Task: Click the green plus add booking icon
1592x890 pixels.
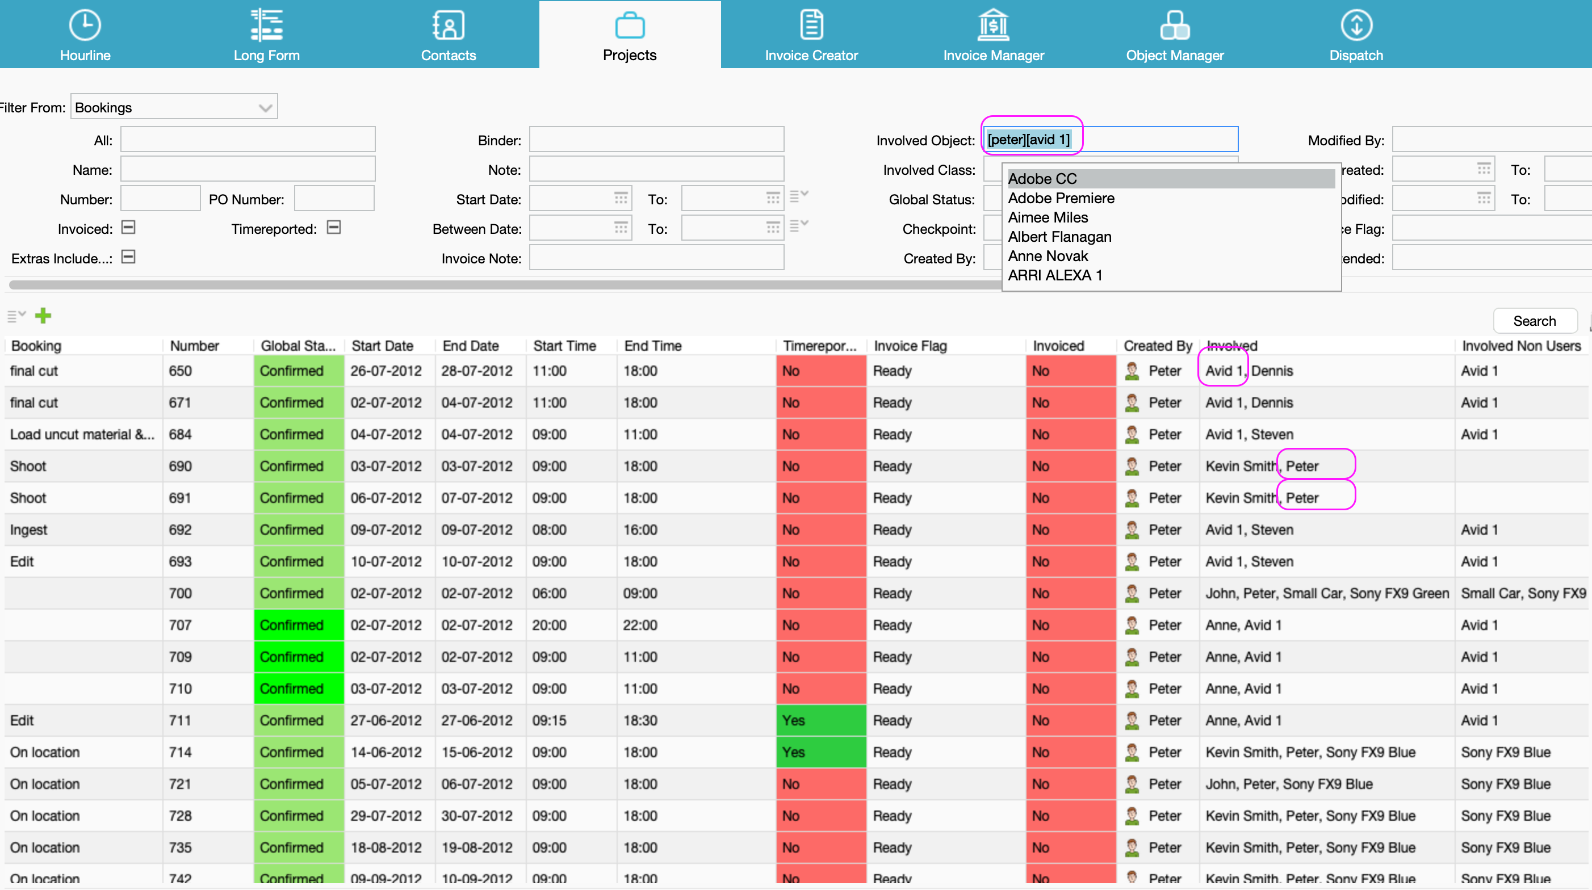Action: click(x=43, y=316)
